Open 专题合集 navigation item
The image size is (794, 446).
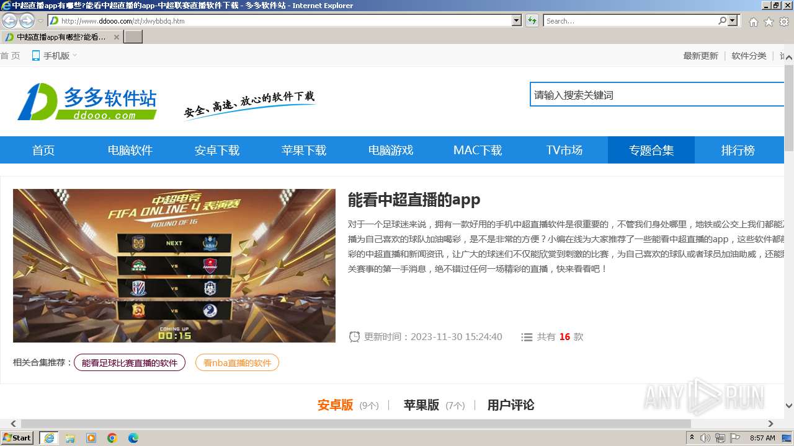coord(651,150)
